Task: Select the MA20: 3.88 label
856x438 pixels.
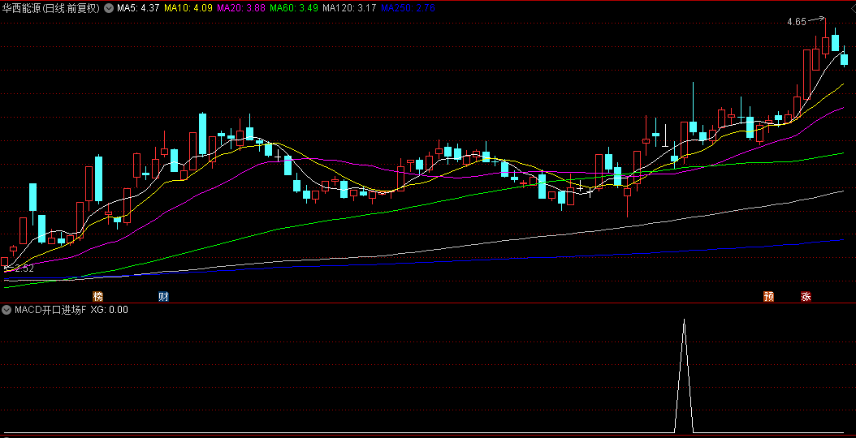Action: point(241,8)
